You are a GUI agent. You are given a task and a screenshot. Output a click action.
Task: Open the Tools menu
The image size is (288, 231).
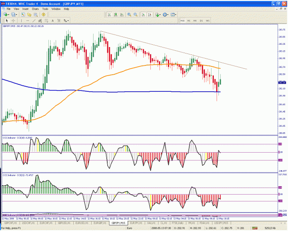point(45,9)
